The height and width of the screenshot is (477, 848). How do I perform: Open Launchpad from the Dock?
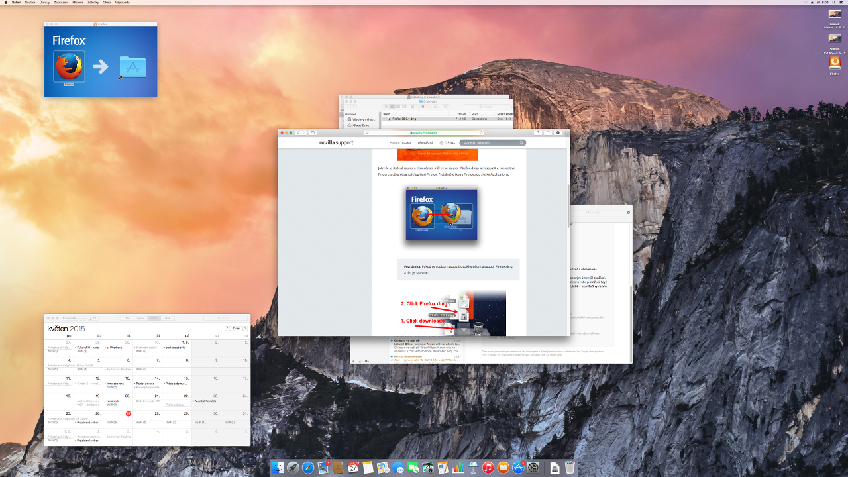(x=293, y=467)
